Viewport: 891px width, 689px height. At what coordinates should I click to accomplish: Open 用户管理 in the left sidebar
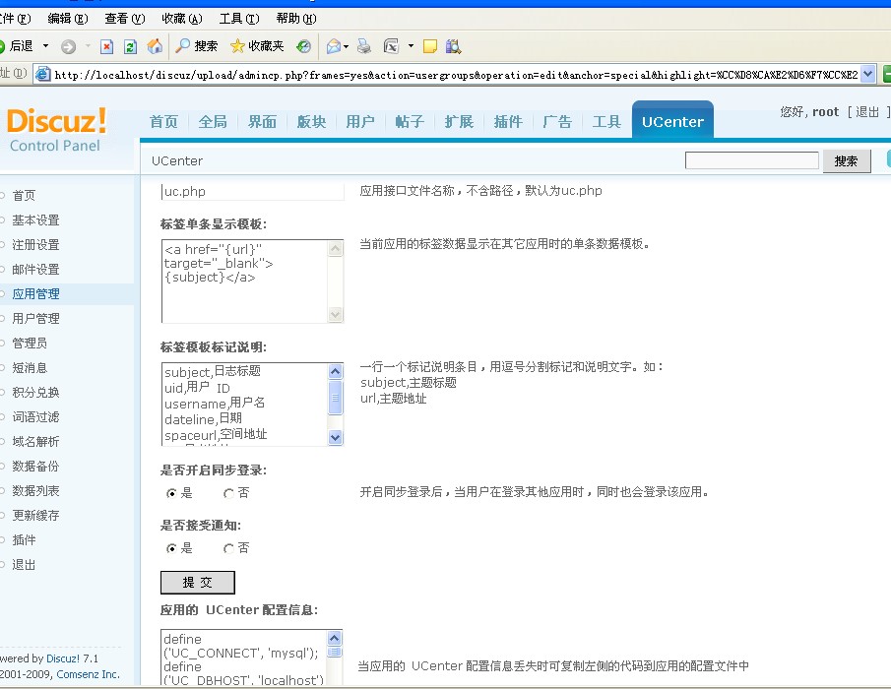click(35, 319)
